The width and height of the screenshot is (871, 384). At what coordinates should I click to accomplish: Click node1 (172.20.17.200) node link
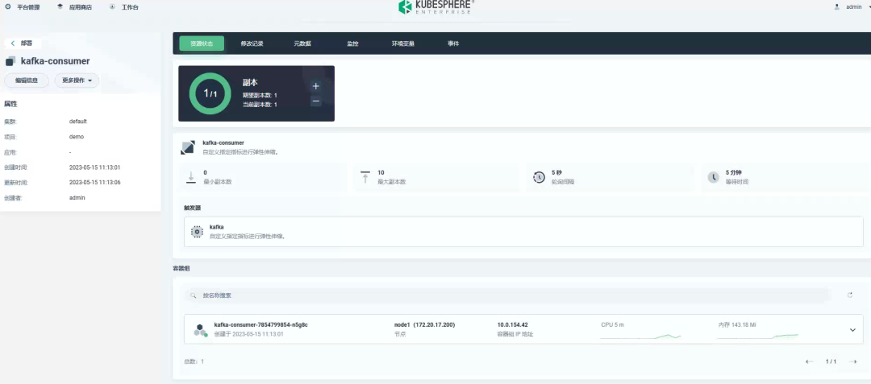pos(424,324)
